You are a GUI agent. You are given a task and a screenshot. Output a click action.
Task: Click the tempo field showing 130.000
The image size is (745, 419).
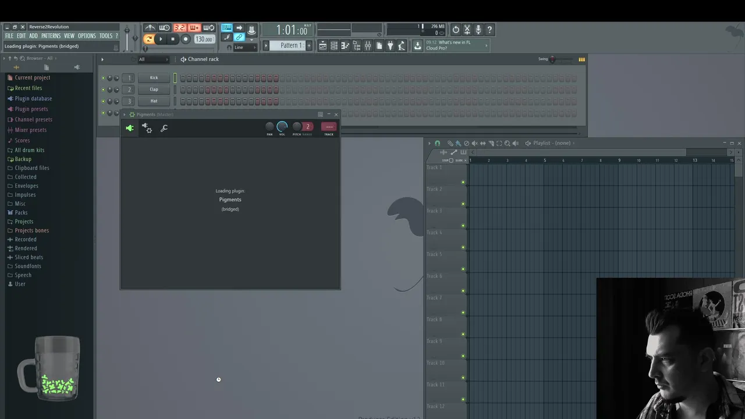coord(204,39)
